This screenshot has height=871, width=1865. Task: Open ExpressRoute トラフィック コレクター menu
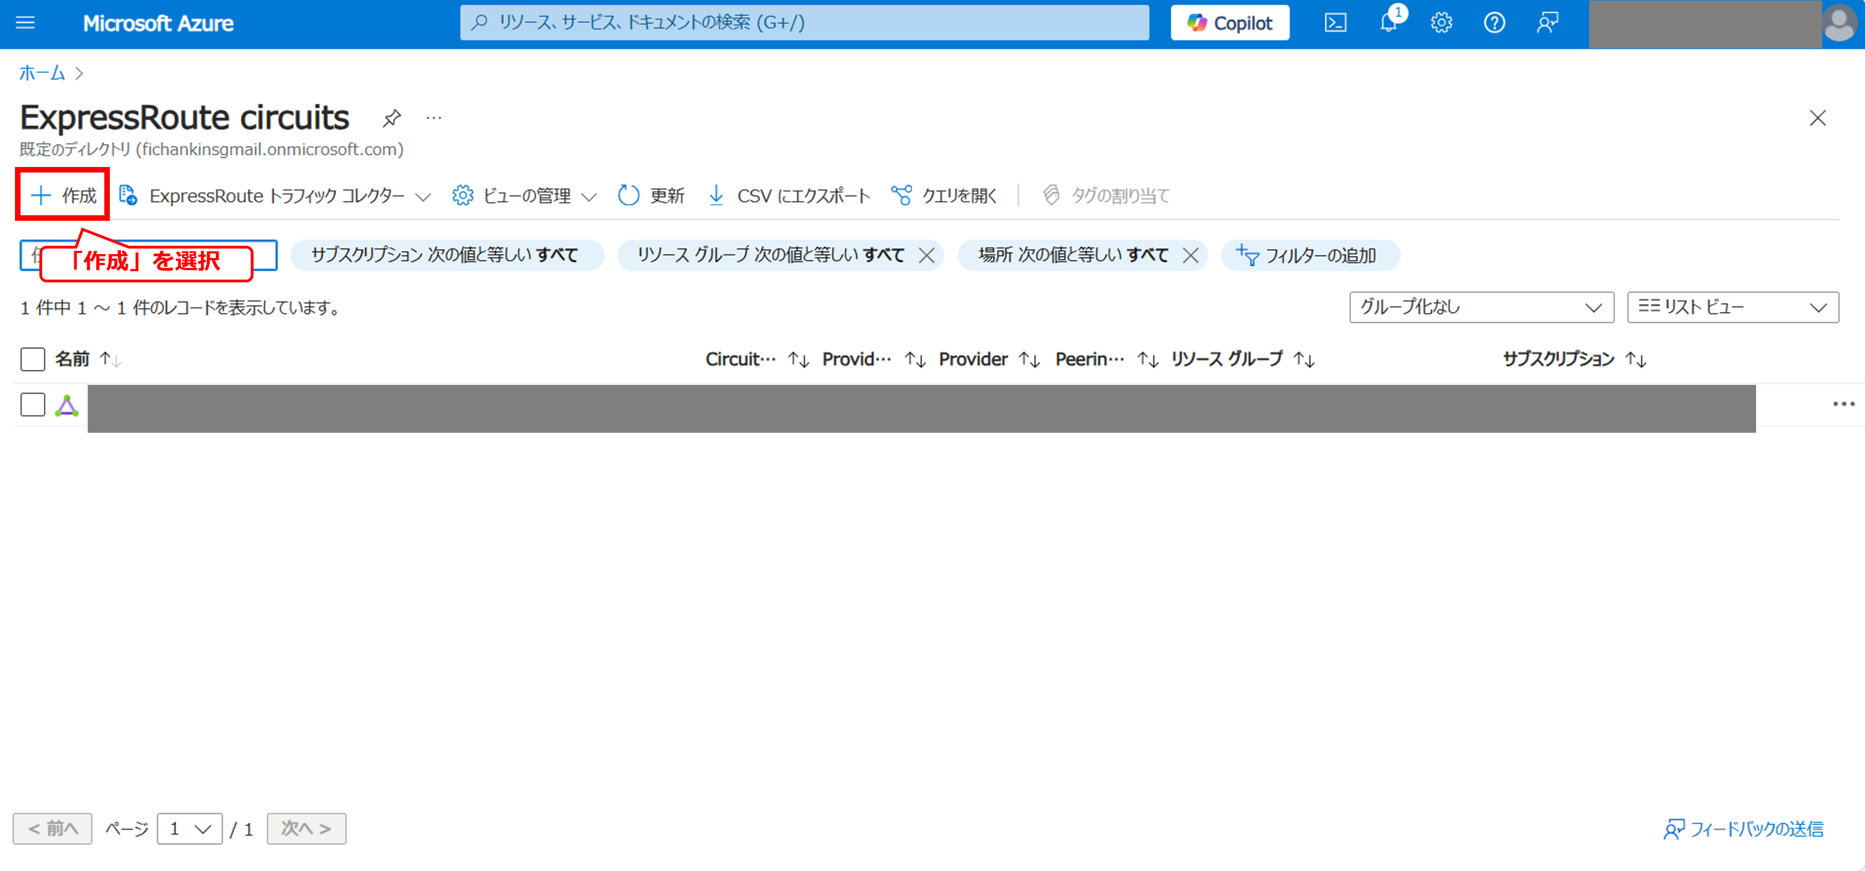[275, 195]
